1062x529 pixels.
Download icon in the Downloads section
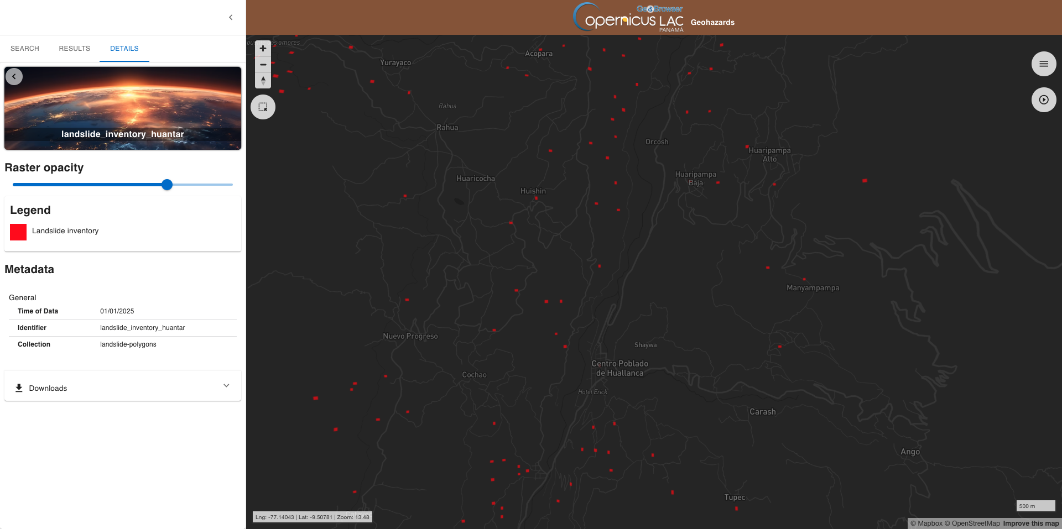coord(19,388)
